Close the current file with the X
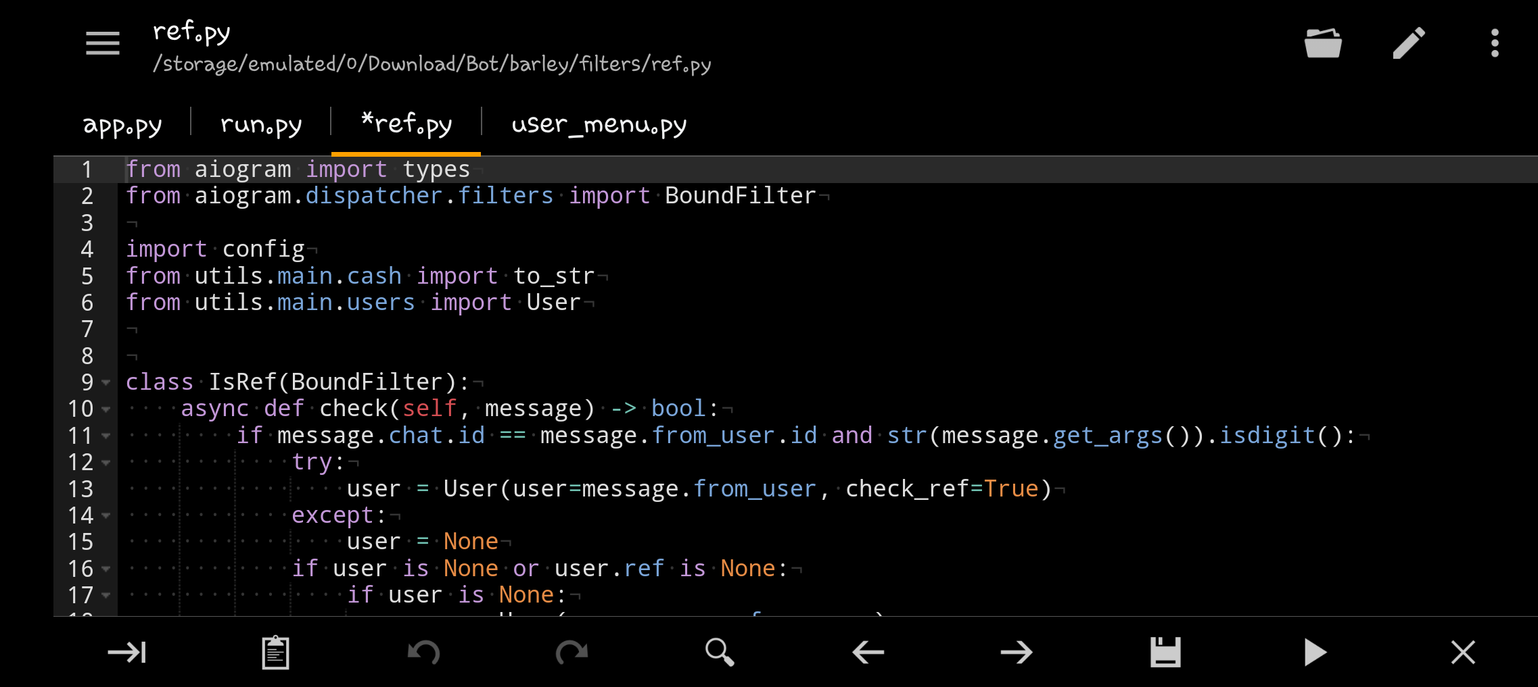This screenshot has width=1538, height=687. [x=1462, y=651]
